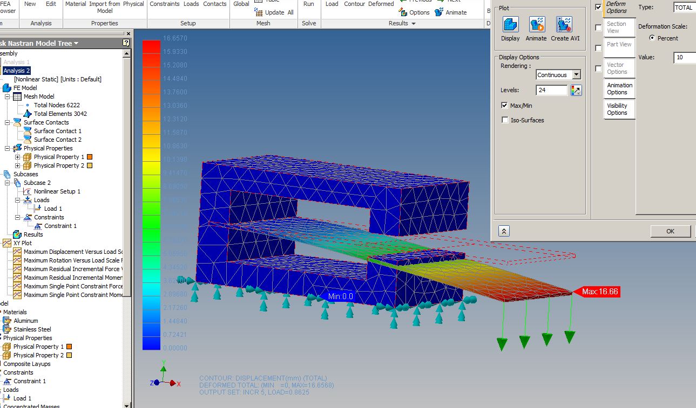
Task: Click the Value field showing 10
Action: tap(684, 58)
